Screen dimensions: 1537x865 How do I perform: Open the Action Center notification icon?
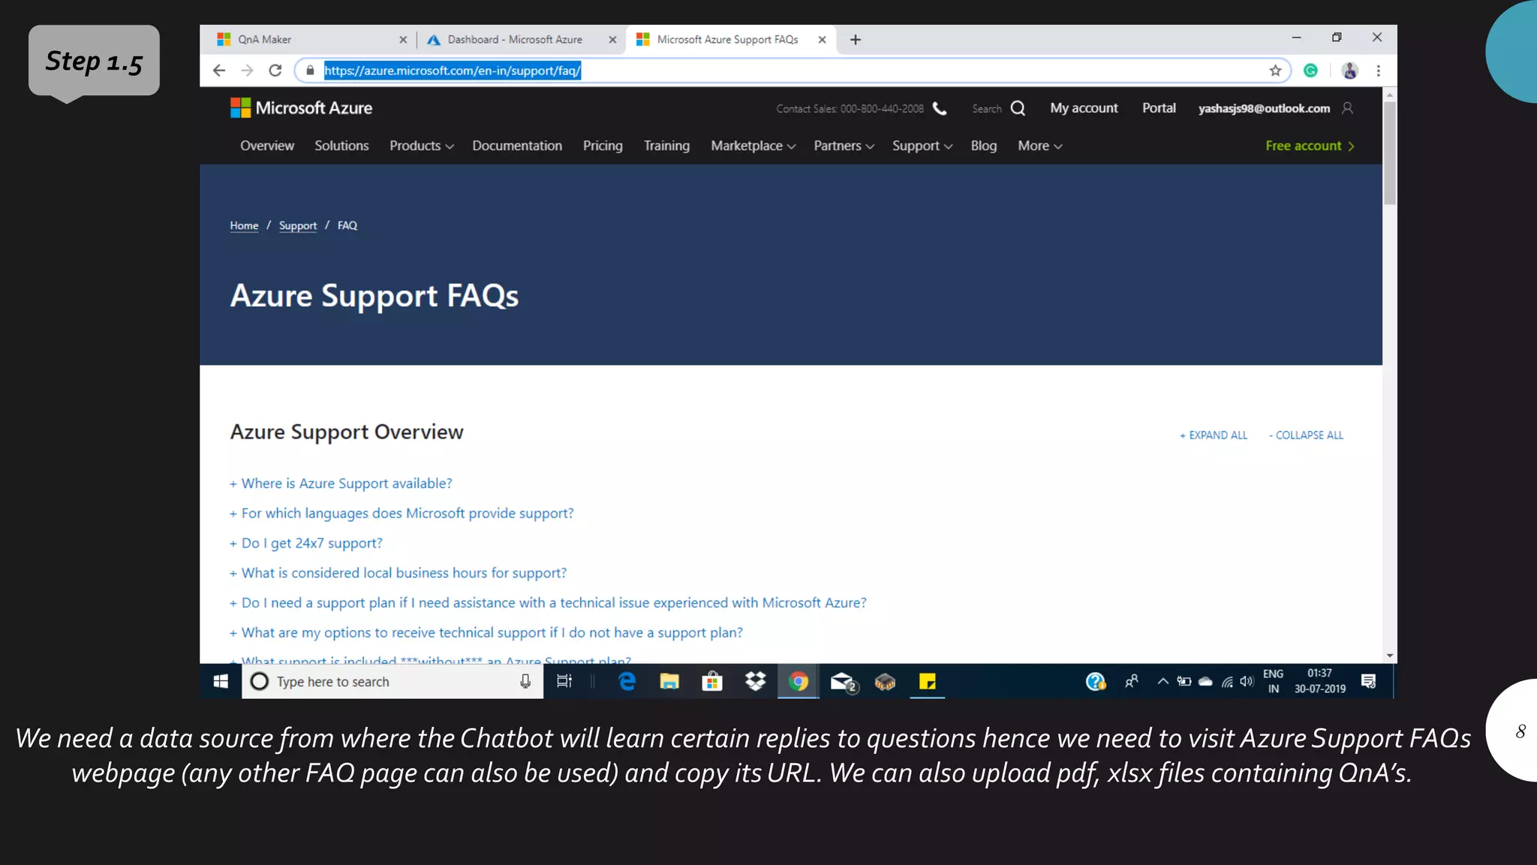point(1368,681)
